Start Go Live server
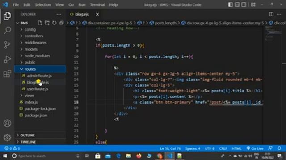This screenshot has height=160, width=286. point(255,148)
